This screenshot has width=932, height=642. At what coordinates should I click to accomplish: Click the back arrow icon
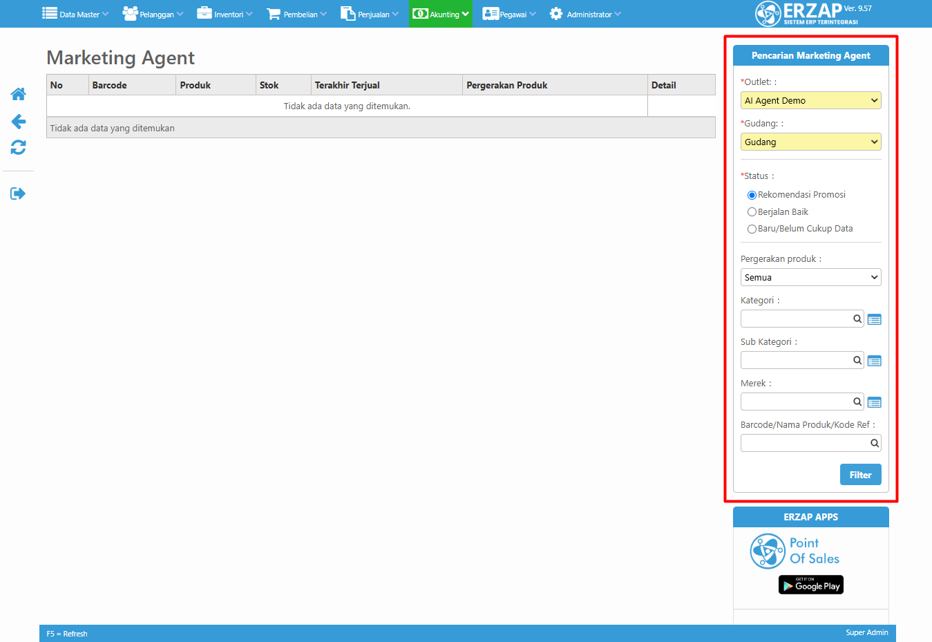click(19, 122)
